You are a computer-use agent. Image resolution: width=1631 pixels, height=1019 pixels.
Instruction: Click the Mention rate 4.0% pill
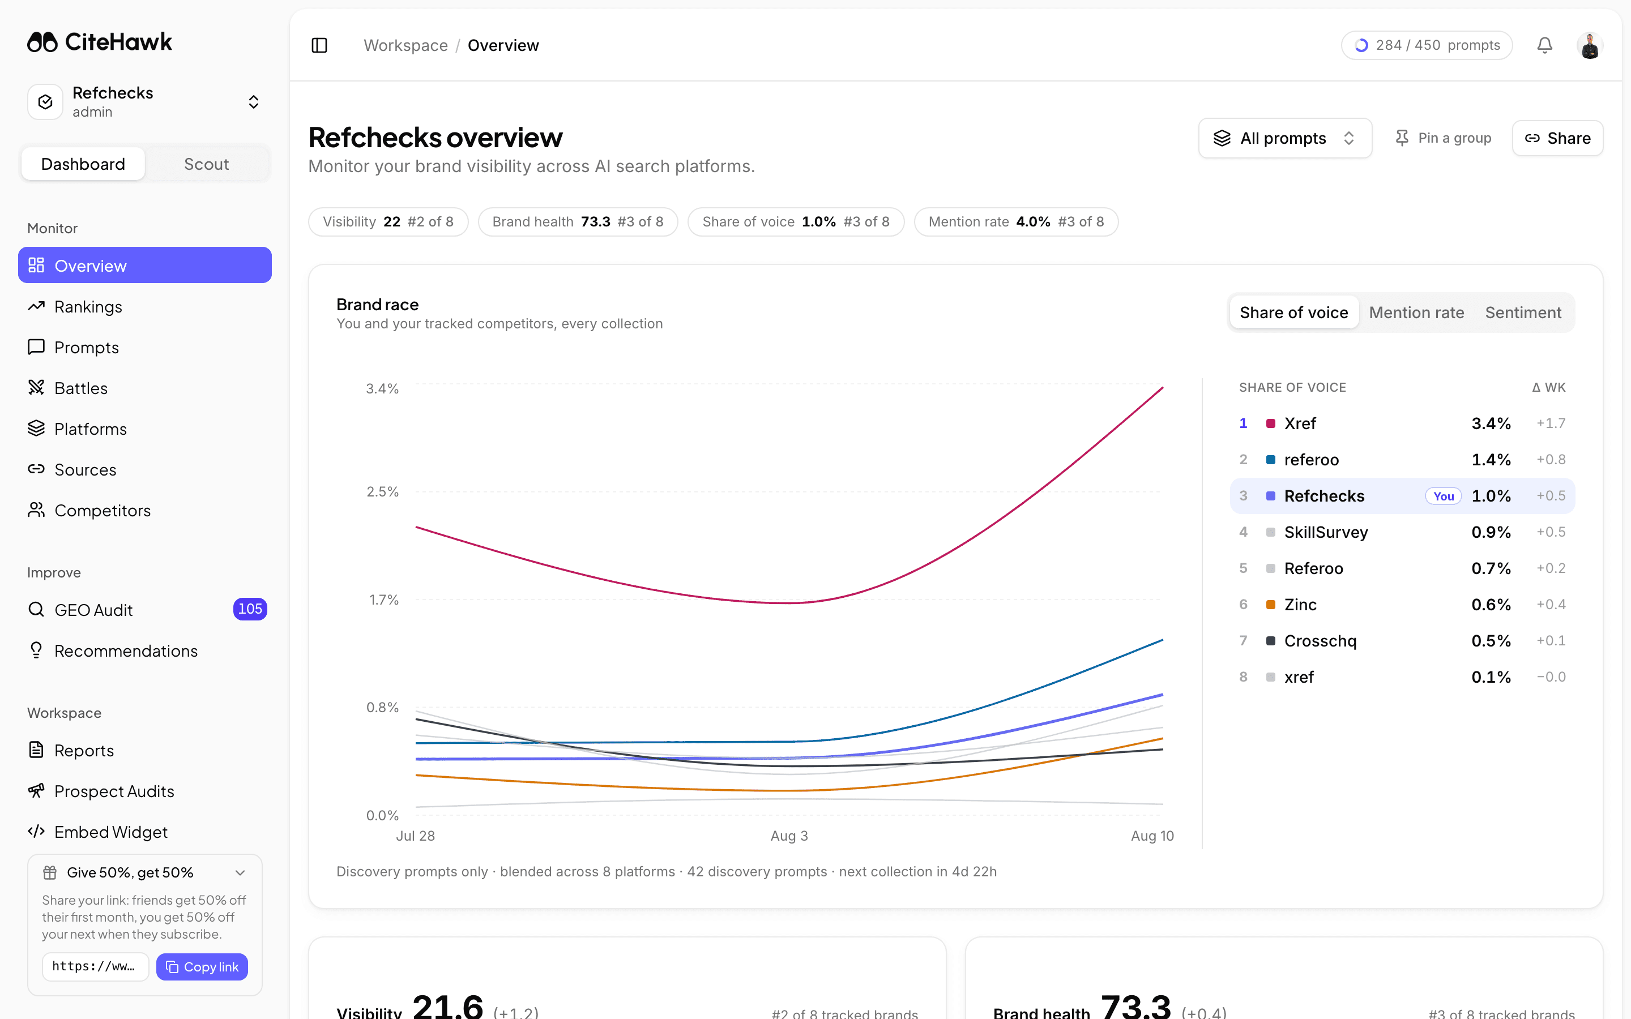pyautogui.click(x=1017, y=222)
